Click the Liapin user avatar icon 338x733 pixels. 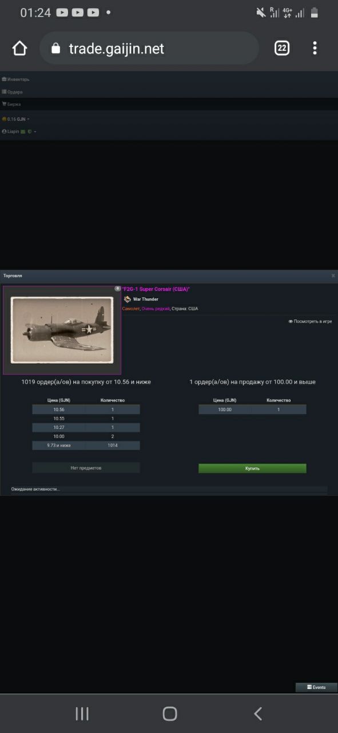(x=4, y=132)
